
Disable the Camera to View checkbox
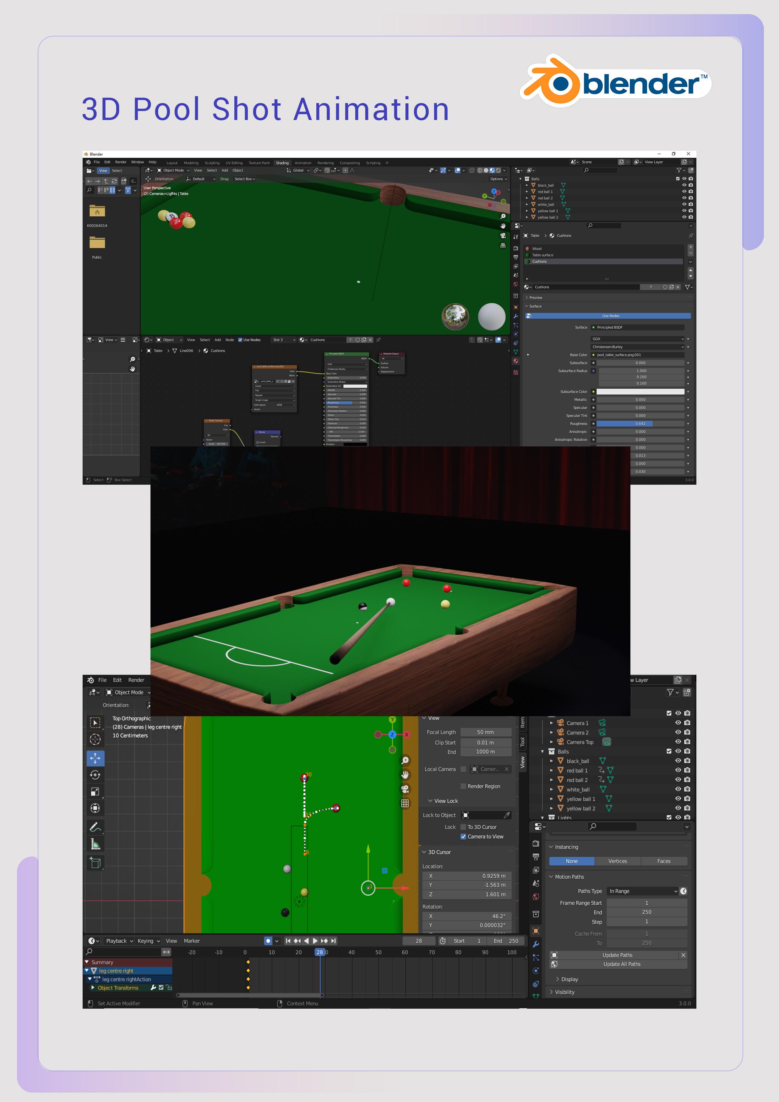click(x=463, y=836)
